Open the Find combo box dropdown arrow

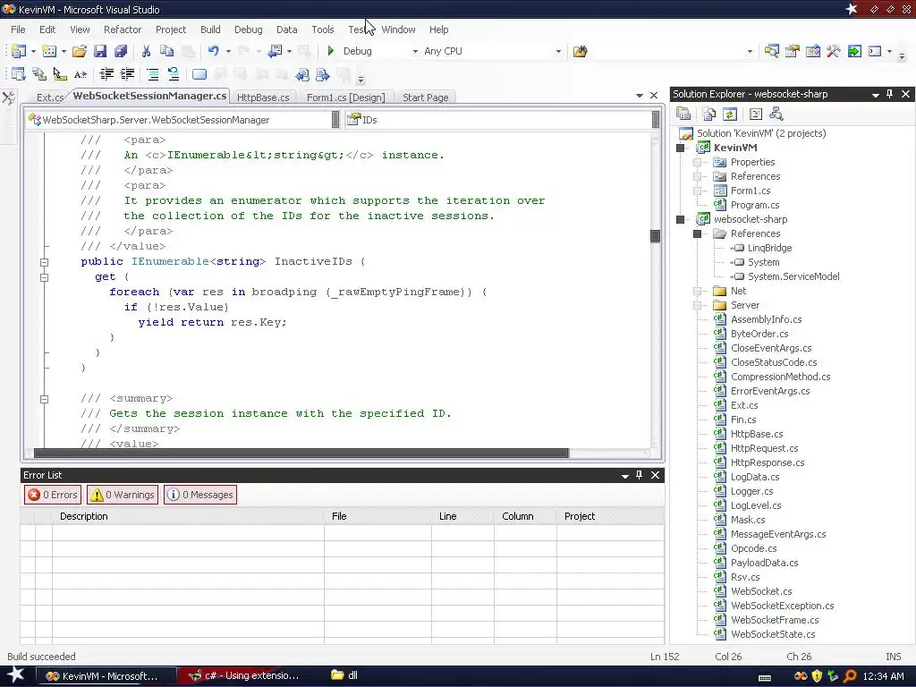(750, 51)
